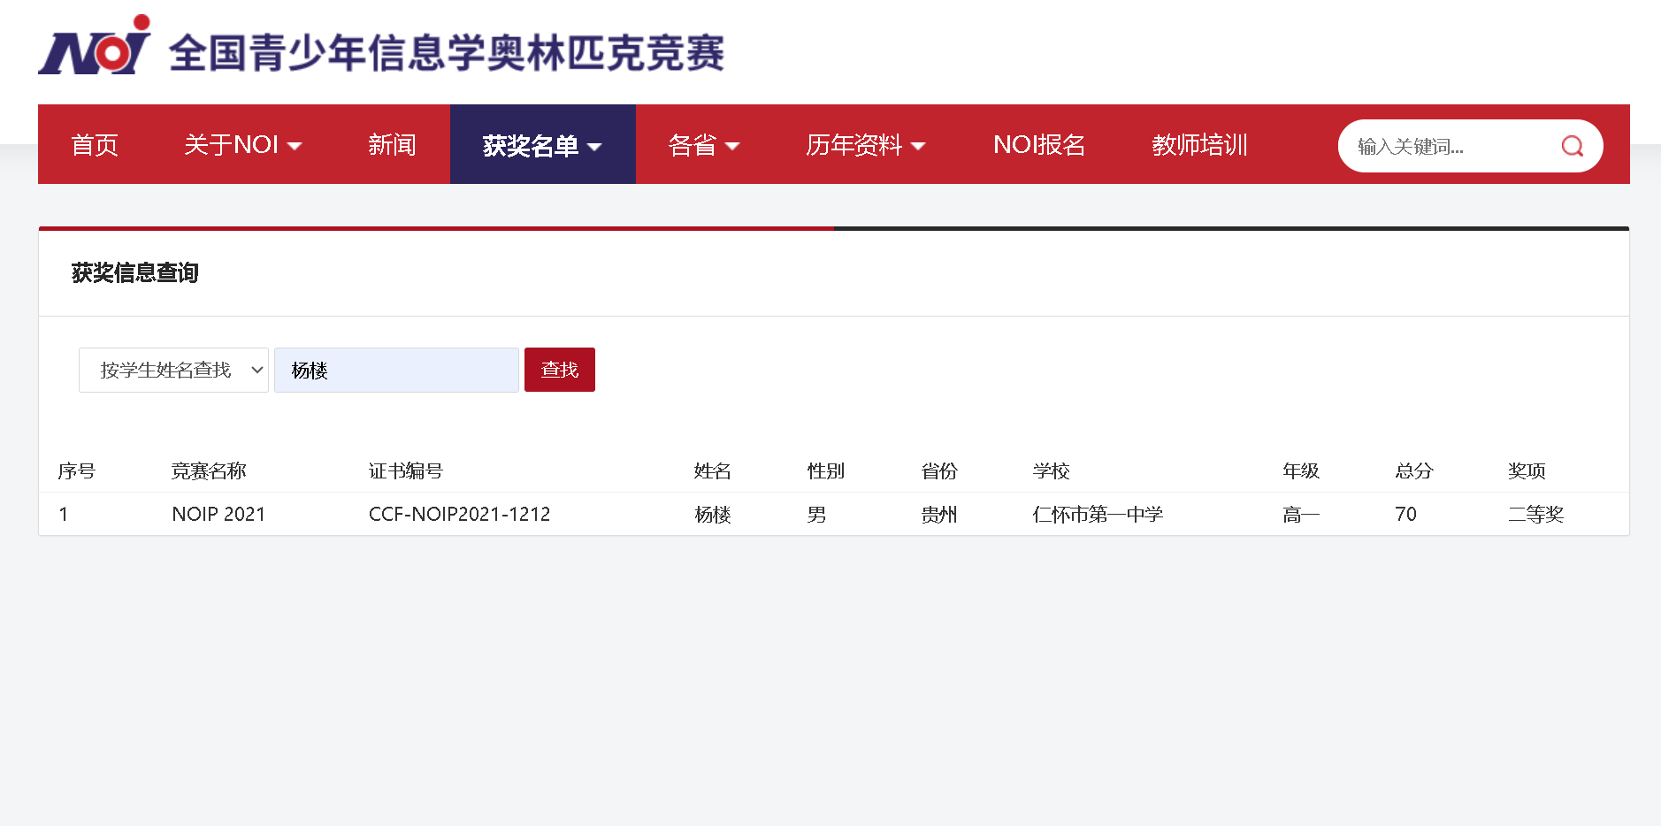Expand the 获奖名单 dropdown menu

[543, 145]
